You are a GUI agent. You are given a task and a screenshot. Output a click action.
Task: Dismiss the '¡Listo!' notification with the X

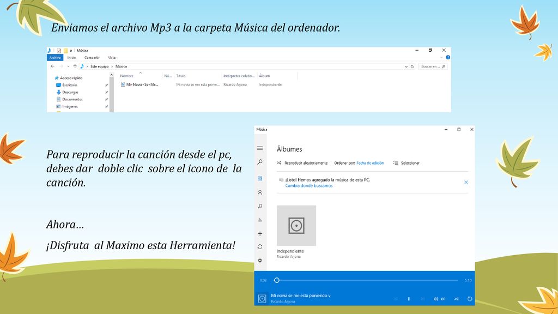466,182
